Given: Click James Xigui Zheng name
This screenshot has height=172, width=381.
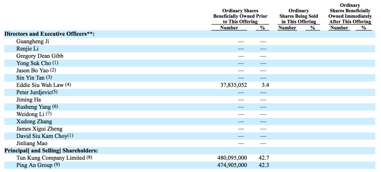Looking at the screenshot, I should point(40,129).
